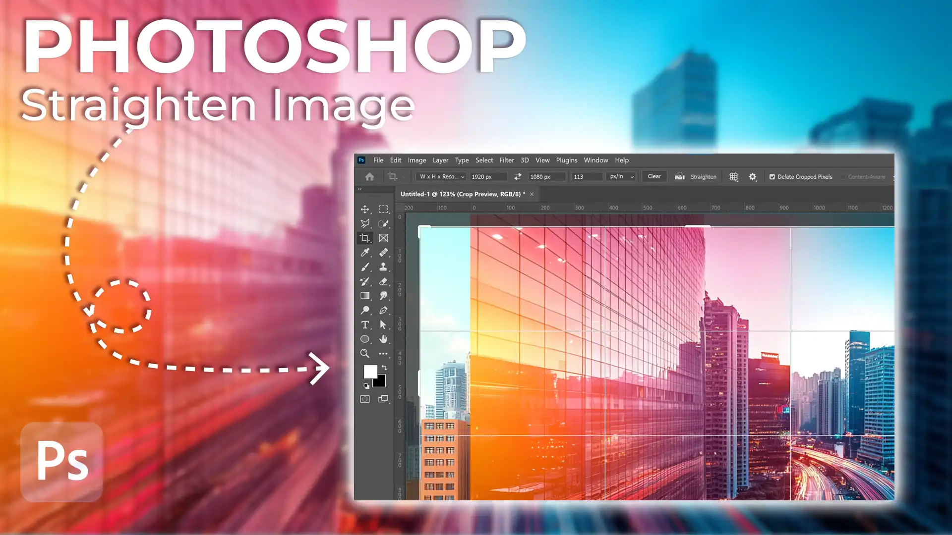Select the Frame tool
952x535 pixels.
click(x=383, y=238)
